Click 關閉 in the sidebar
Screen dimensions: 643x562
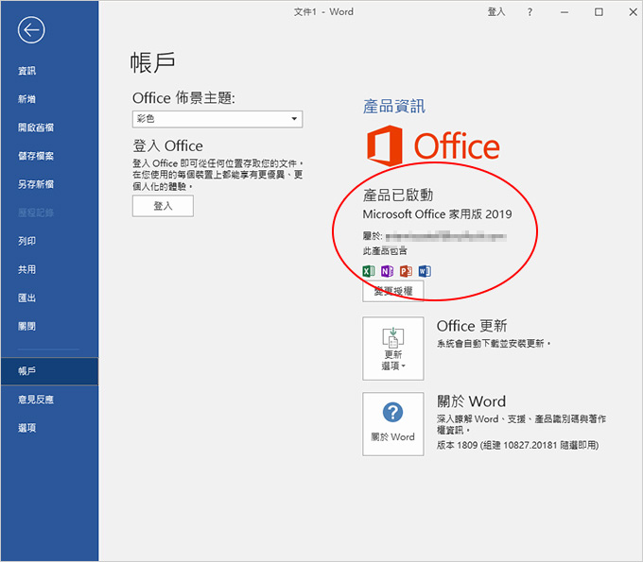point(27,327)
